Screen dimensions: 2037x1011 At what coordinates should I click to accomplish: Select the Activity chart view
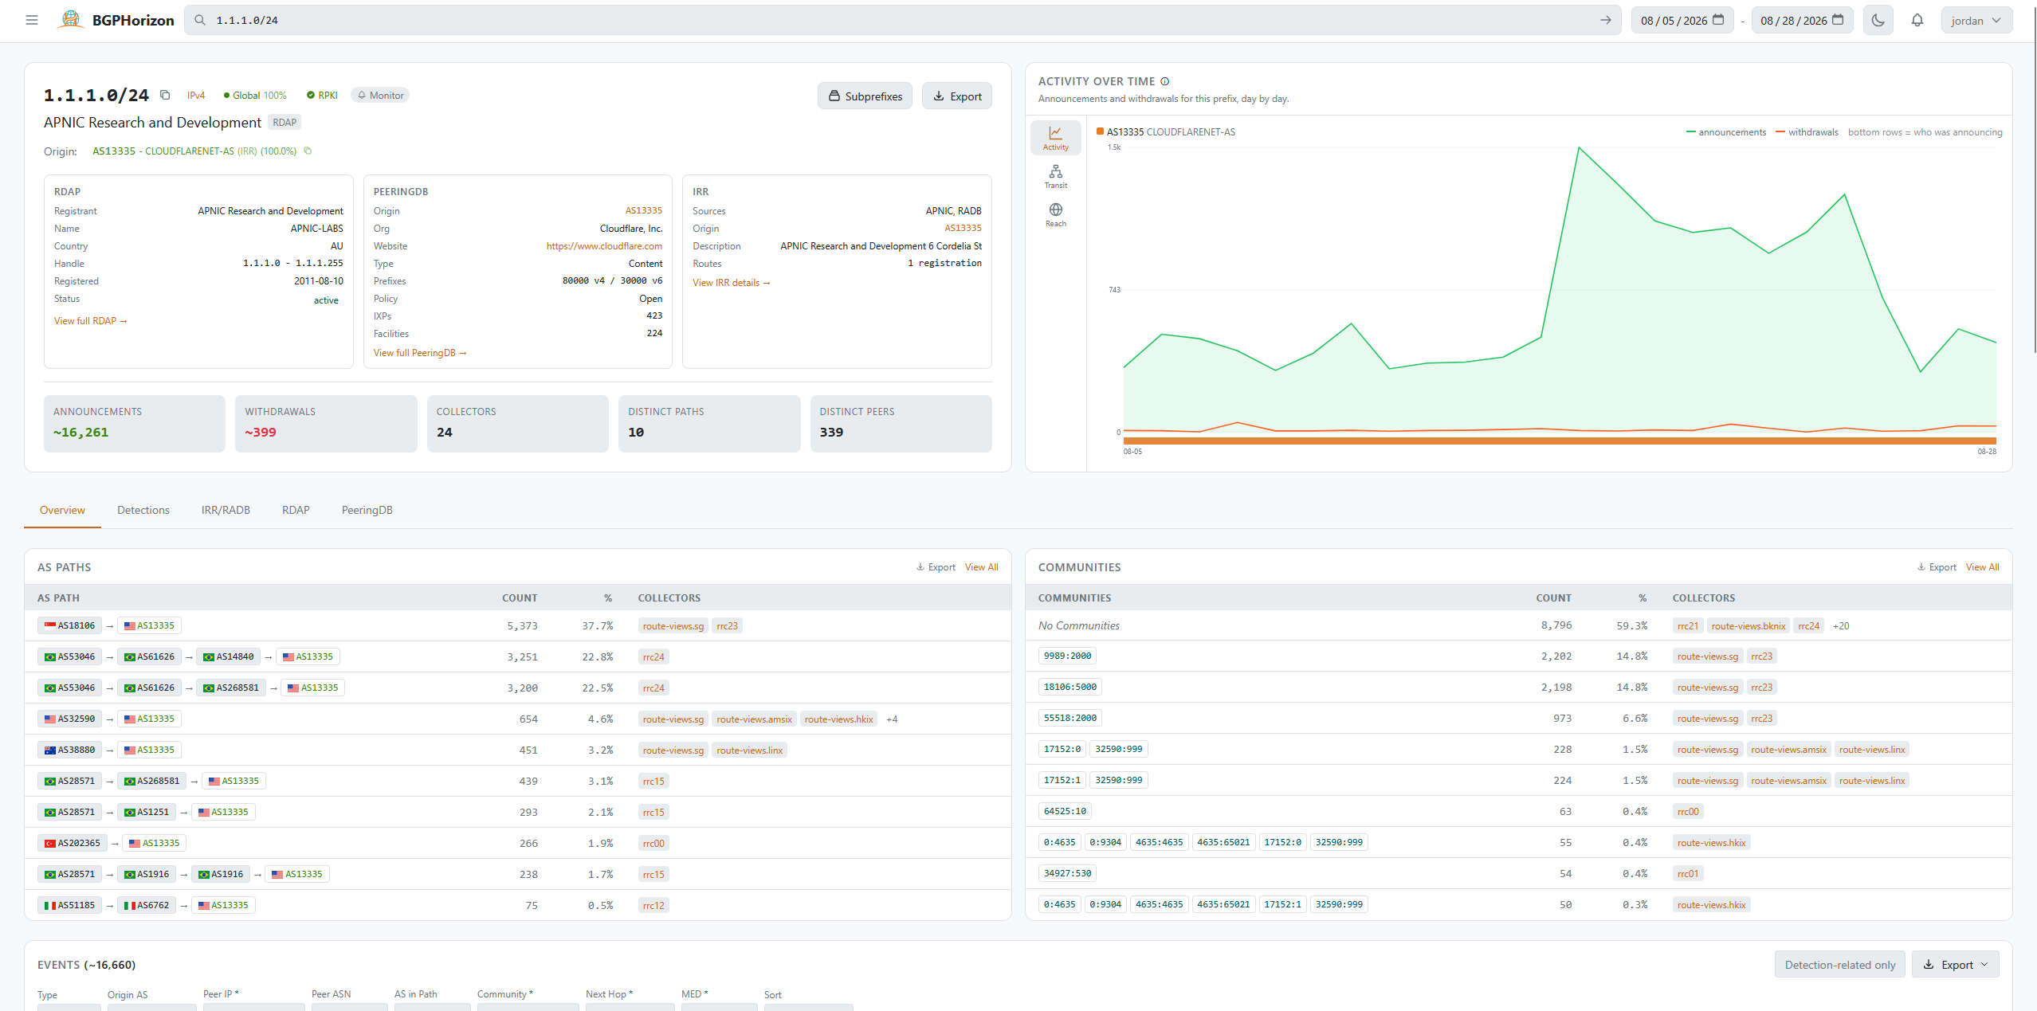[x=1055, y=138]
